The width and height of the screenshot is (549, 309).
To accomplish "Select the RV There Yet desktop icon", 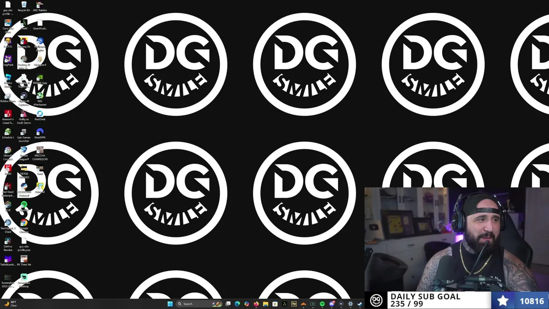I will (24, 261).
